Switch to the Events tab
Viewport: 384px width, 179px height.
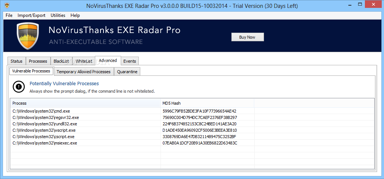(130, 61)
